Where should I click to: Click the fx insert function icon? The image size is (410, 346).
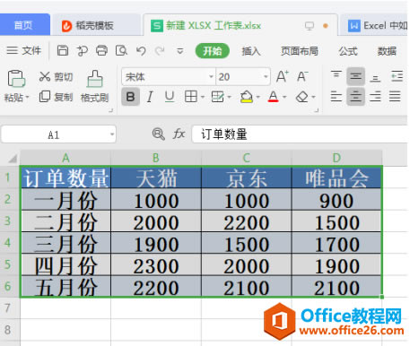[179, 134]
